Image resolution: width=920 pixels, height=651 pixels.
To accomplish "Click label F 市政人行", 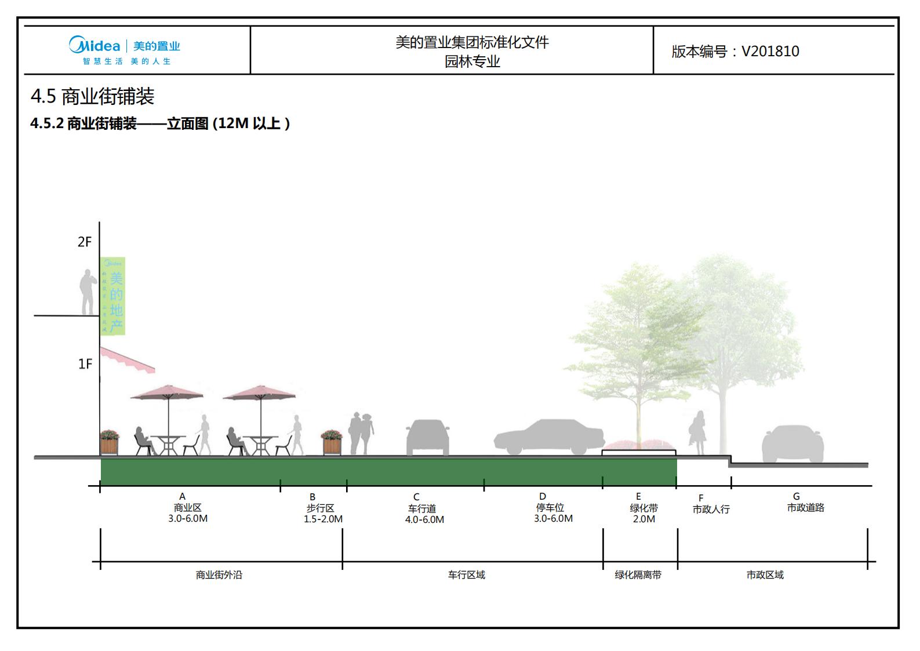I will tap(711, 504).
